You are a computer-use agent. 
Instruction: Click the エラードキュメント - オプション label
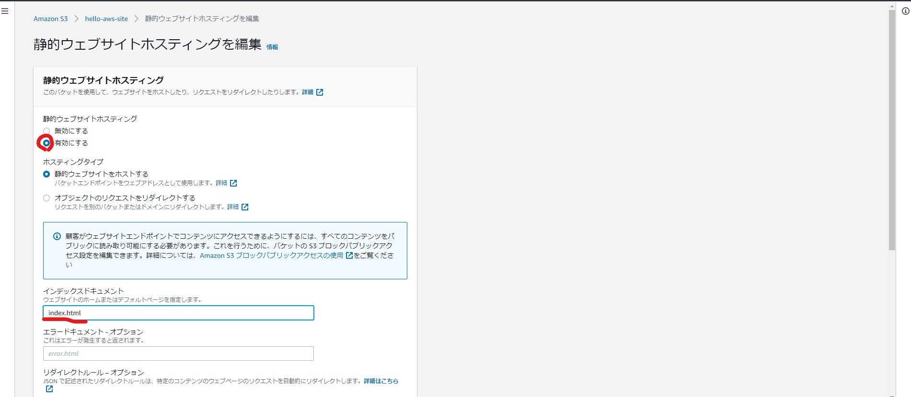coord(93,332)
